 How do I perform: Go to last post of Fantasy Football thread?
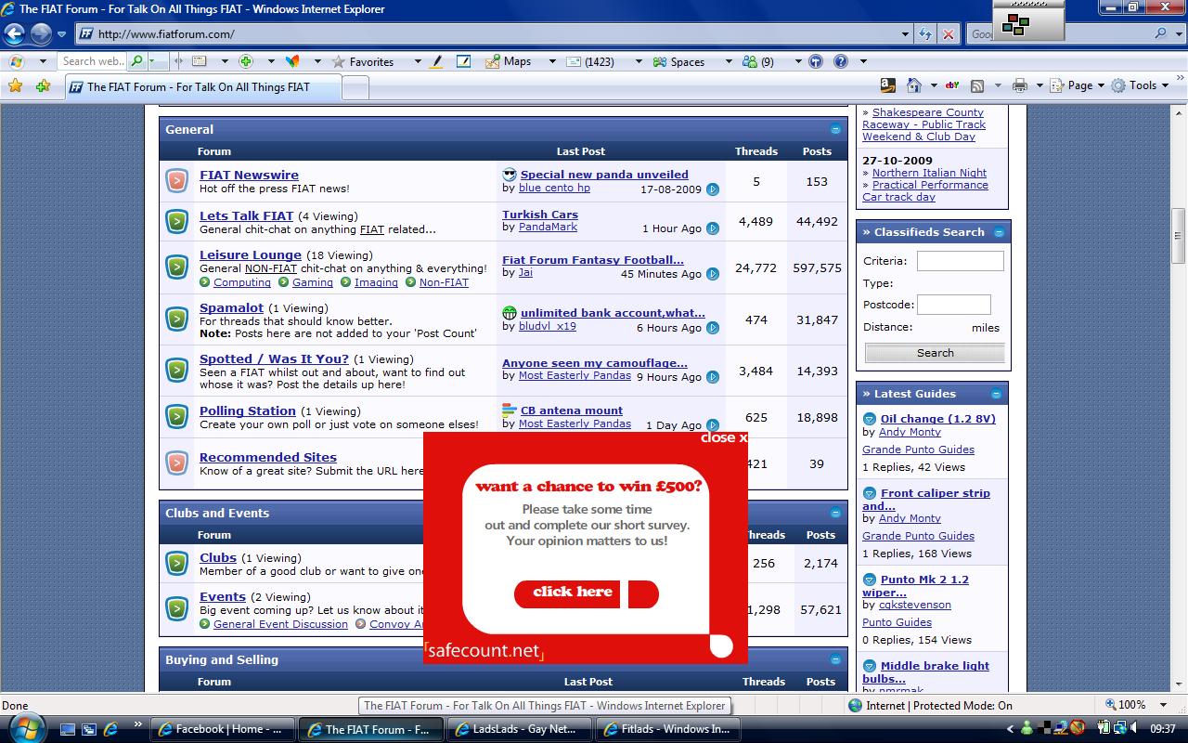click(x=712, y=274)
